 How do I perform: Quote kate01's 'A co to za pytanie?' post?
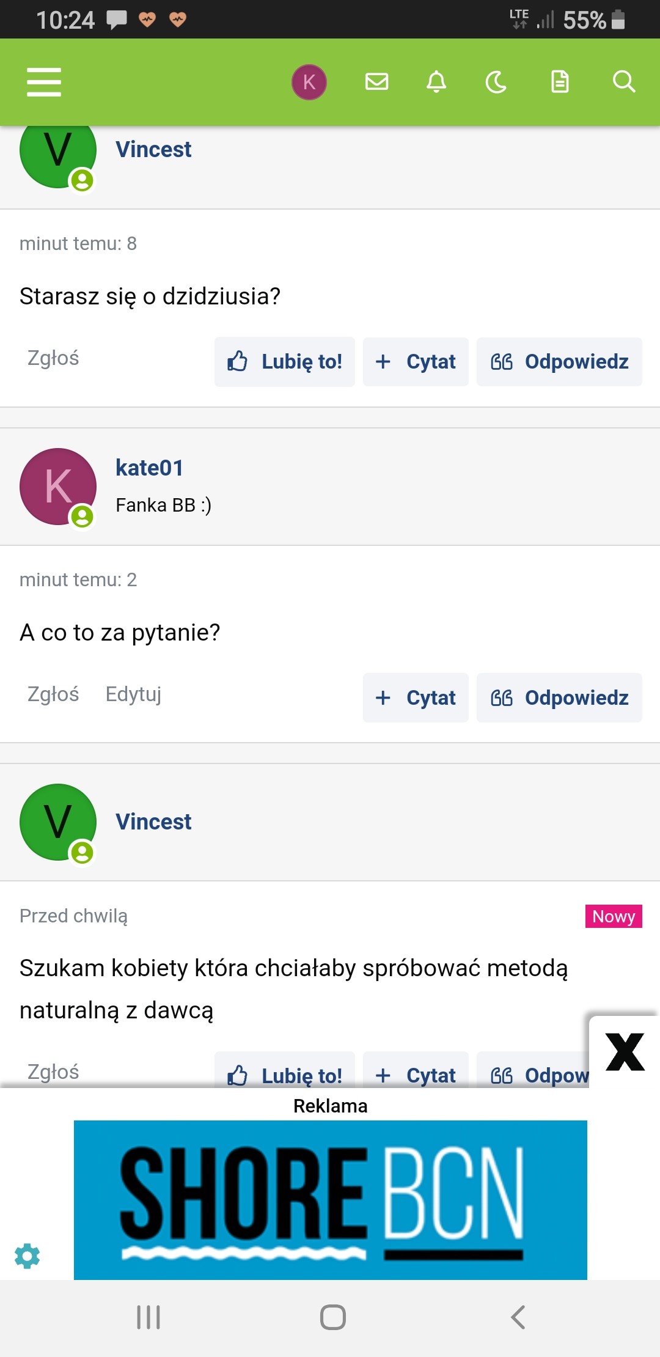coord(416,698)
